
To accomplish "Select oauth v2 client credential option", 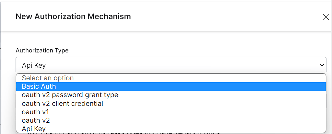I will [x=62, y=104].
